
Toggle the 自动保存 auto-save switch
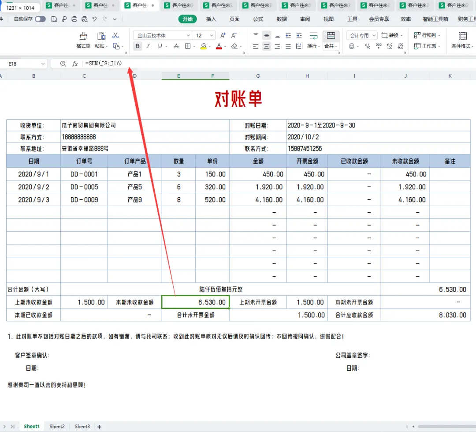tap(40, 19)
